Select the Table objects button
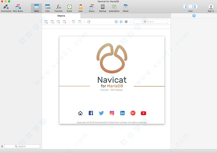This screenshot has width=217, height=153. point(37,8)
